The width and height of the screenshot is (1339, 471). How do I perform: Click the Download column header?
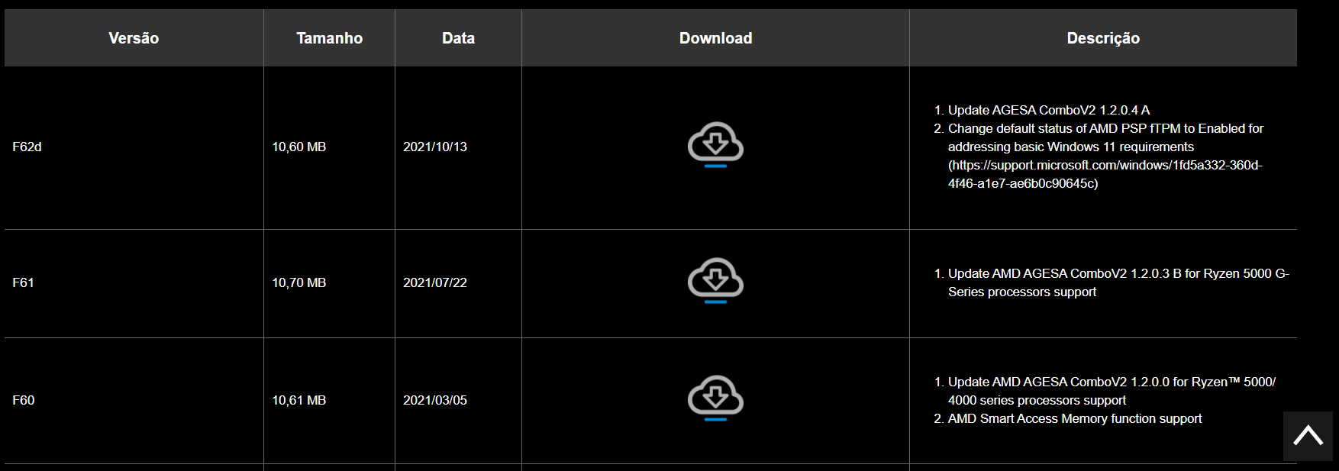click(715, 38)
